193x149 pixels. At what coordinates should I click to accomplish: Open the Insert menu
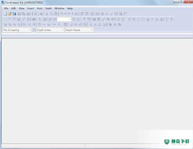(31, 8)
